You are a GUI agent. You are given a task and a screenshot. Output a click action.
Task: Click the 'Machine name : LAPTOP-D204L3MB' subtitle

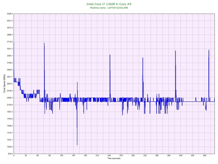point(109,8)
